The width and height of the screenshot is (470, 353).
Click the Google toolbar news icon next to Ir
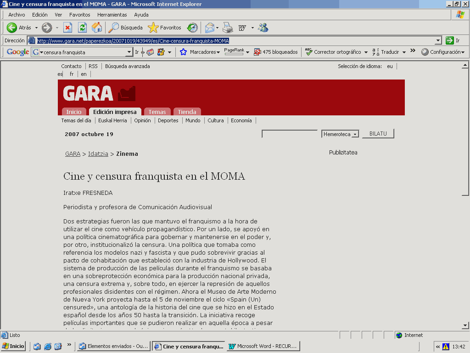click(150, 52)
